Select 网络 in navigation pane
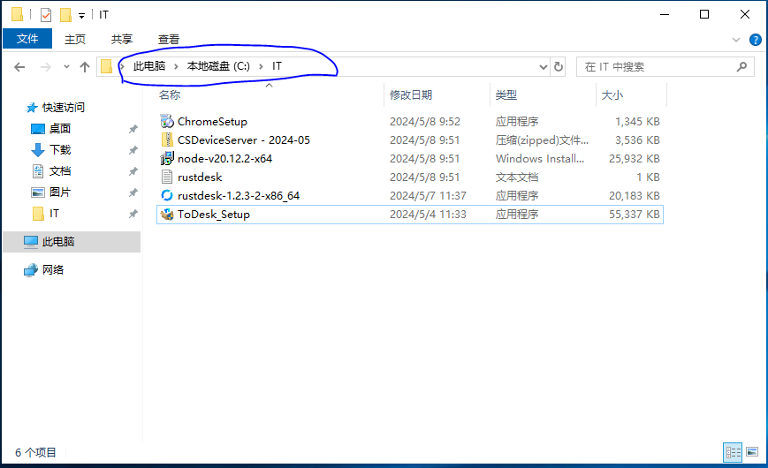 tap(53, 269)
